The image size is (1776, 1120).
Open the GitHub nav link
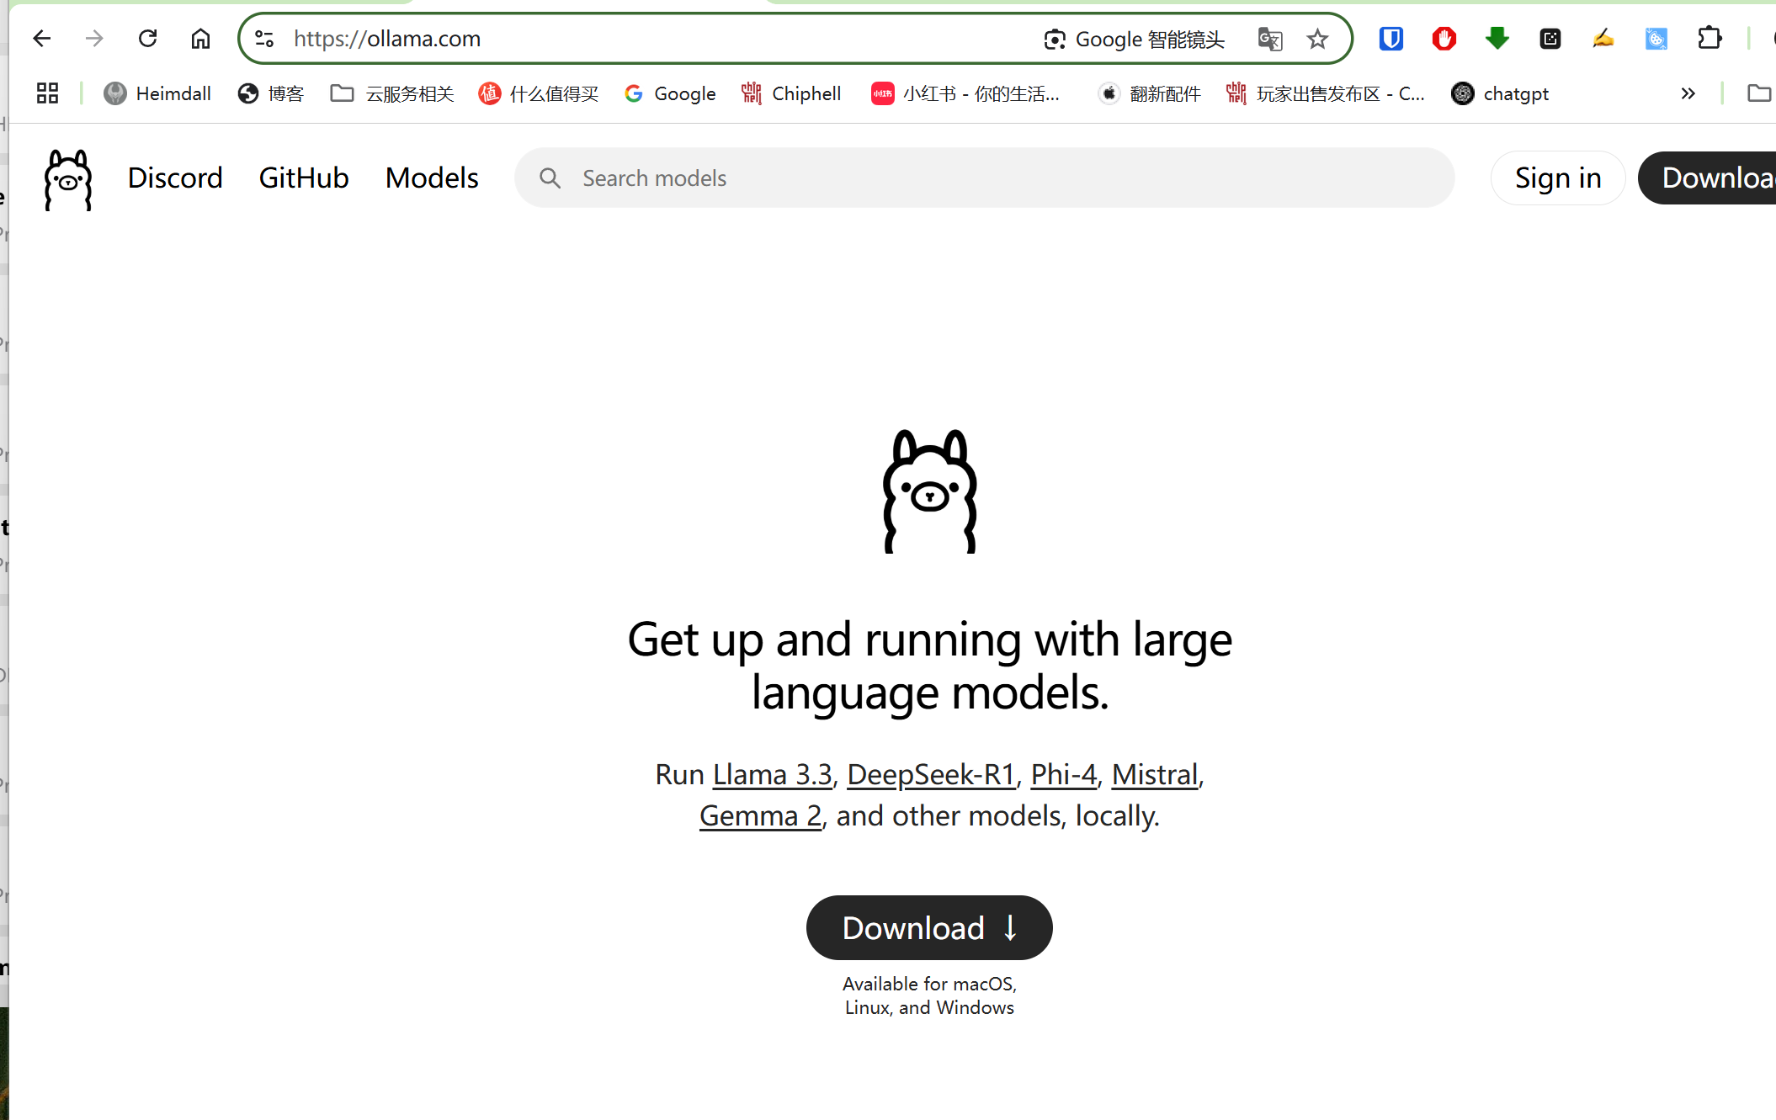click(x=304, y=178)
